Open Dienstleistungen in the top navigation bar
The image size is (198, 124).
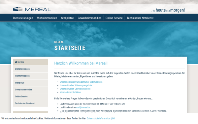tap(23, 18)
